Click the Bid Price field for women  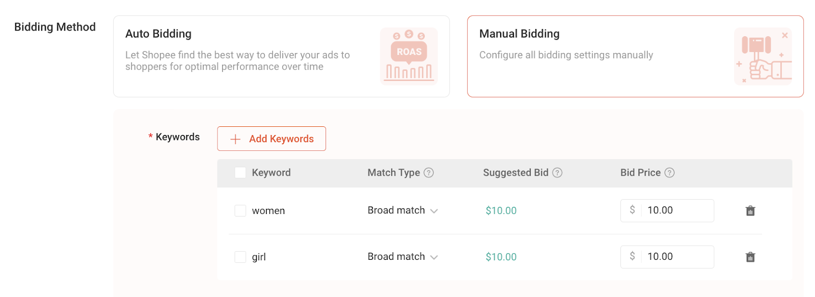[x=676, y=210]
